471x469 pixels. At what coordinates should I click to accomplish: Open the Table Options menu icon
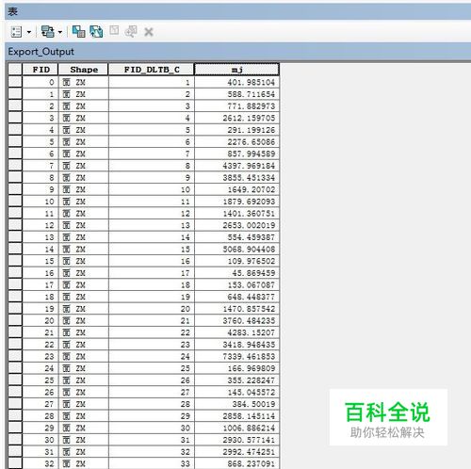point(16,32)
